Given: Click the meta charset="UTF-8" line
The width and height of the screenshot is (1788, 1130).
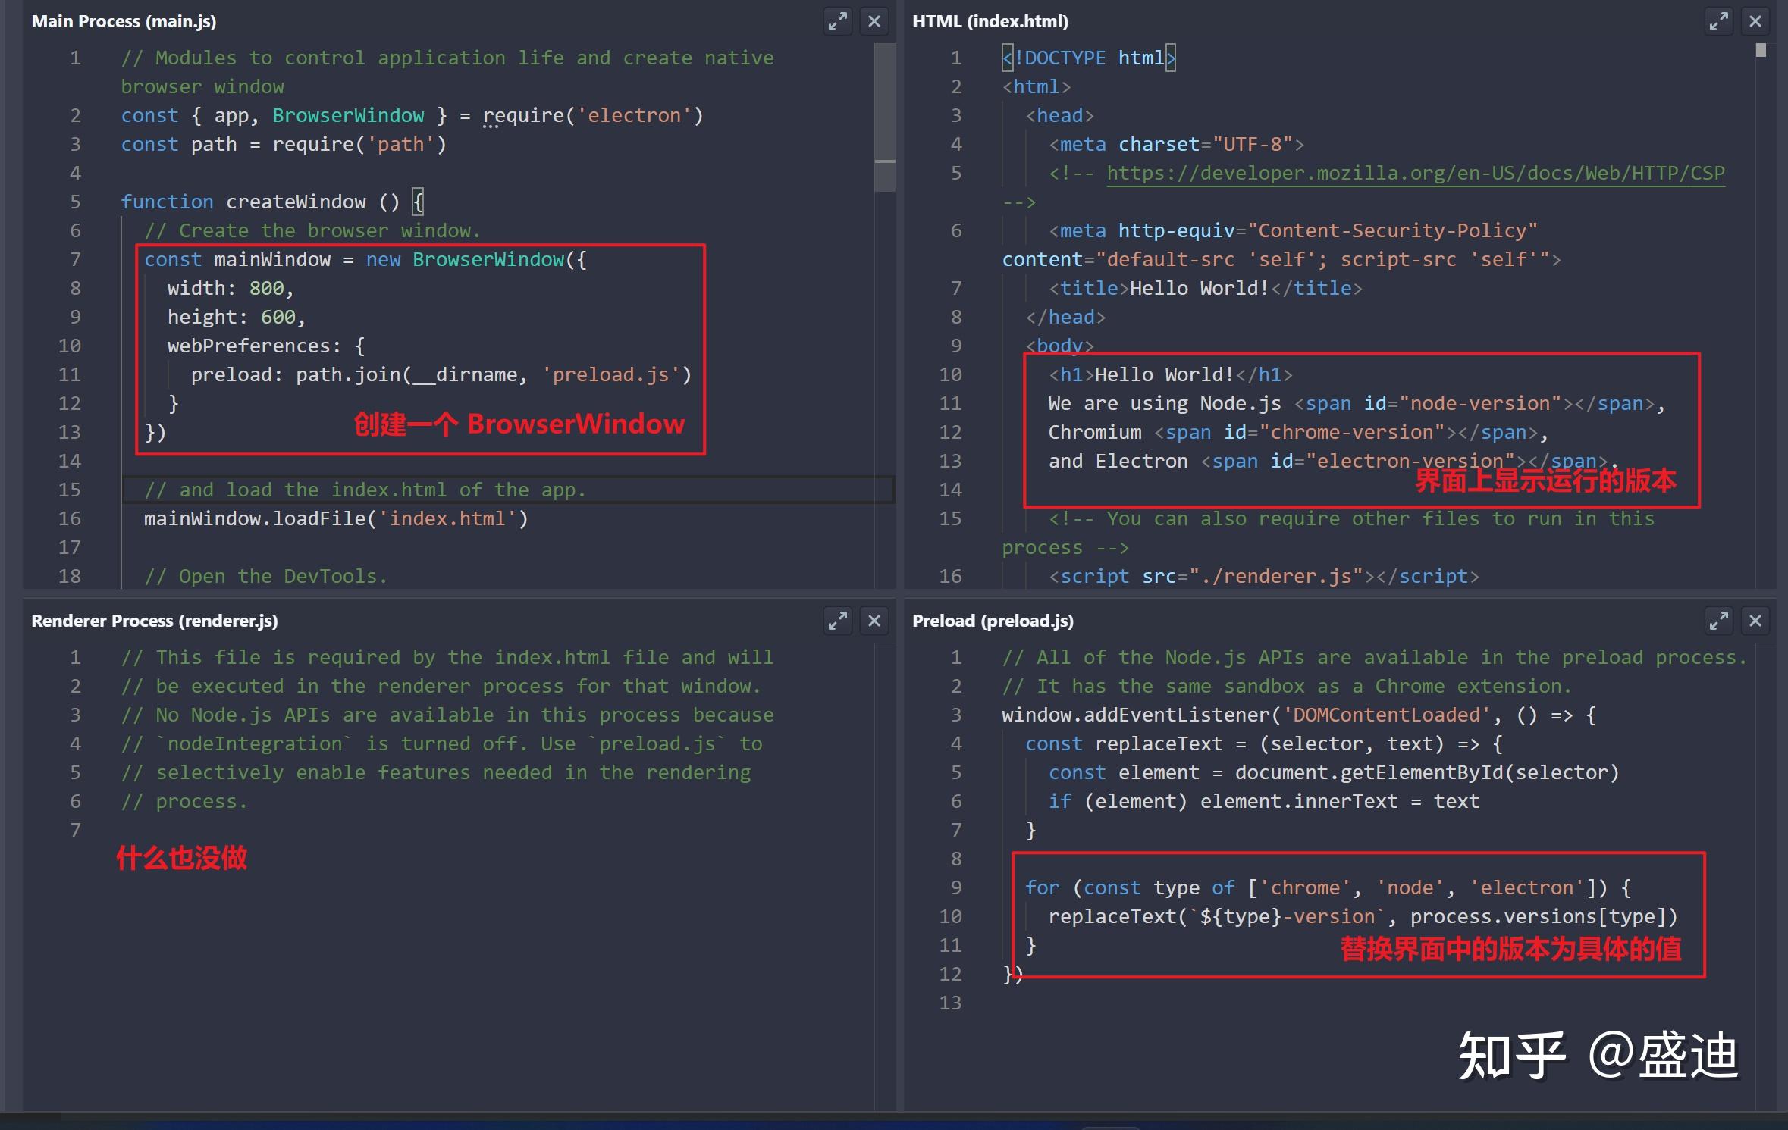Looking at the screenshot, I should point(1176,144).
